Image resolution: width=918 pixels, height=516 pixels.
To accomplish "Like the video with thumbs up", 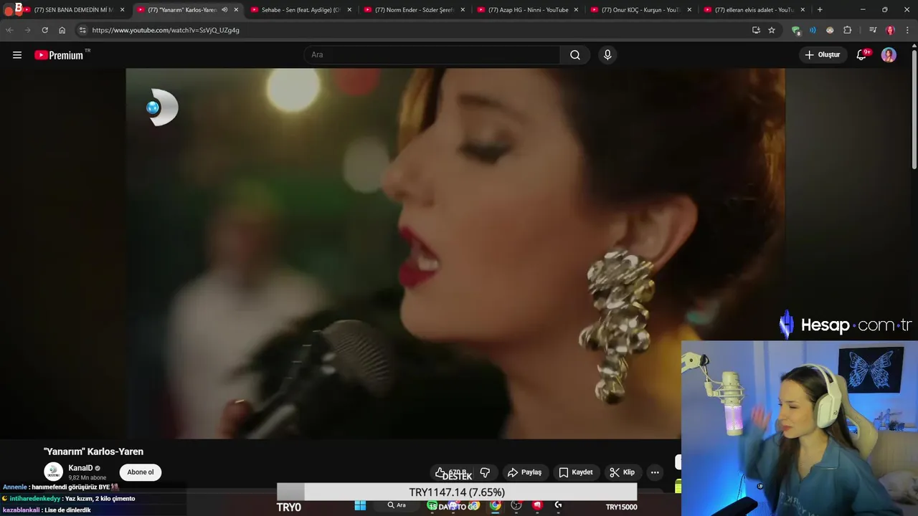I will click(x=451, y=472).
